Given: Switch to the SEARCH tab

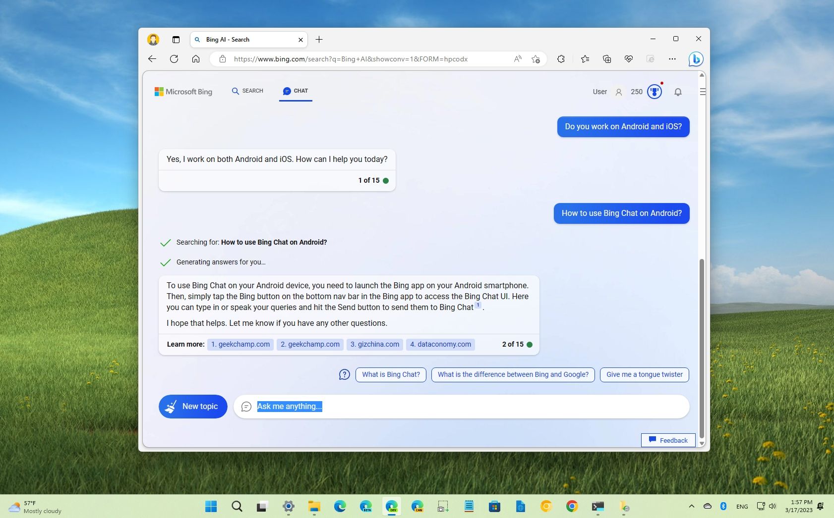Looking at the screenshot, I should [x=247, y=91].
